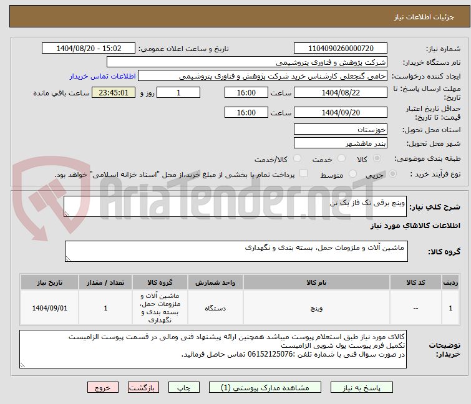Select the کالا/خدمت radio button
Image resolution: width=471 pixels, height=404 pixels.
[x=297, y=158]
